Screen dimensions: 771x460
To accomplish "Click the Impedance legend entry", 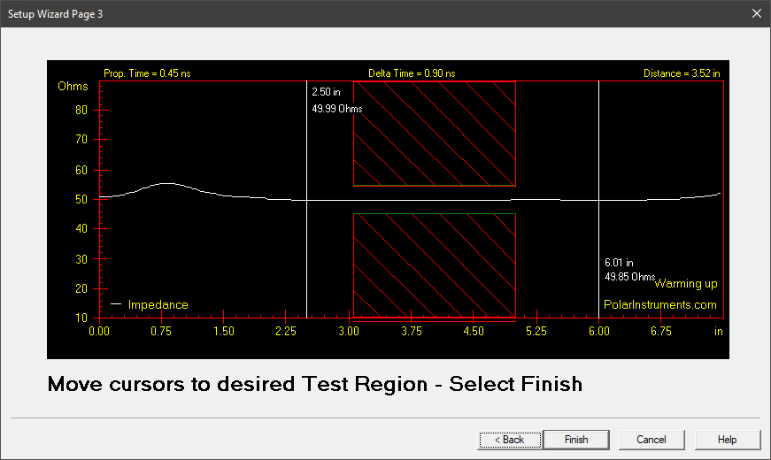I will tap(150, 304).
